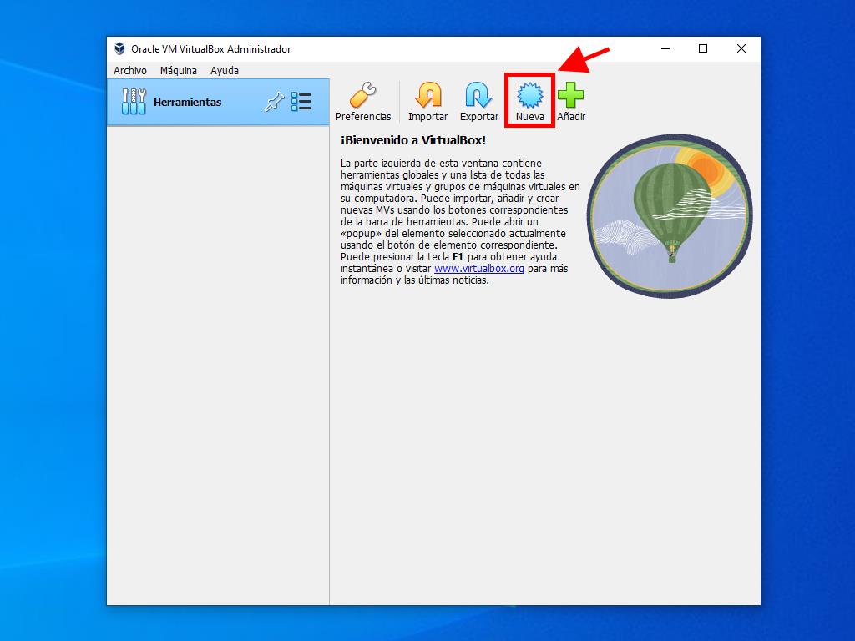Follow the www.virtualbox.org link

coord(478,269)
